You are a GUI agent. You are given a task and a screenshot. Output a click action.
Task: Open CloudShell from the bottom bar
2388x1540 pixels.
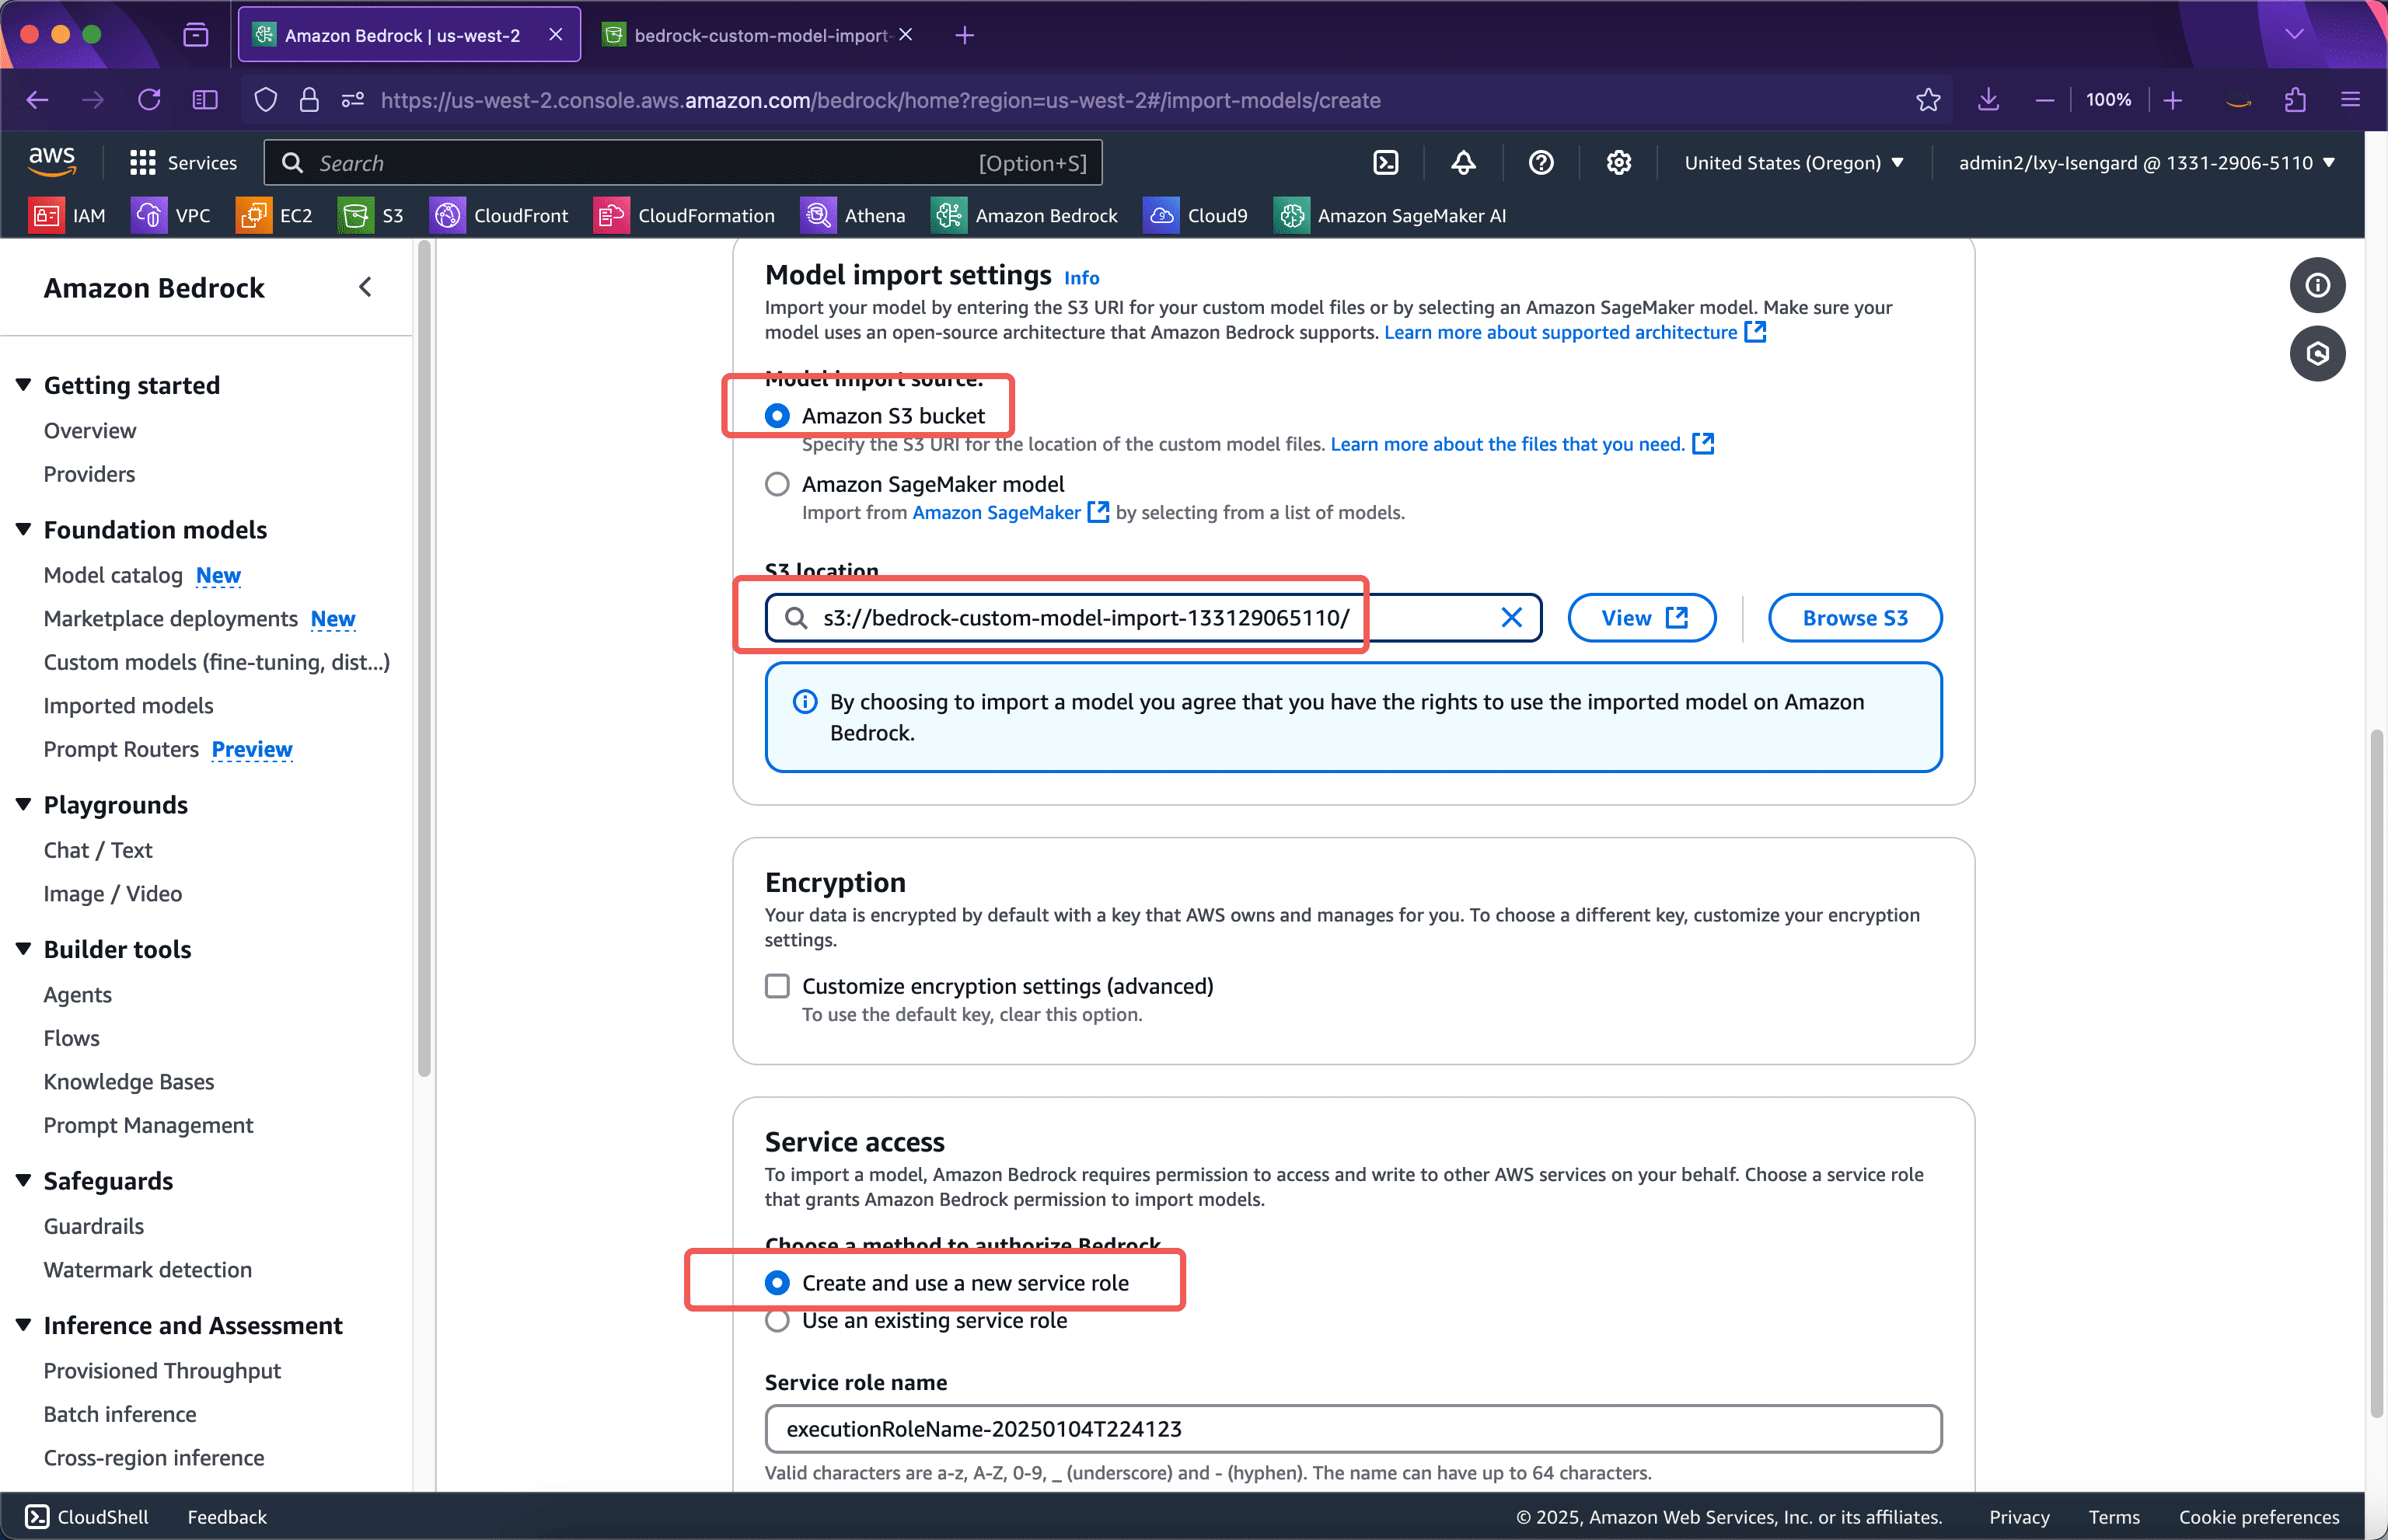click(86, 1516)
